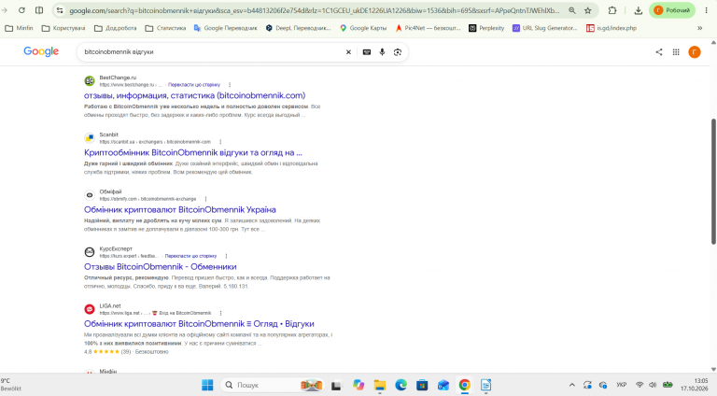Clear the search query with the X
The height and width of the screenshot is (396, 717).
(x=348, y=52)
